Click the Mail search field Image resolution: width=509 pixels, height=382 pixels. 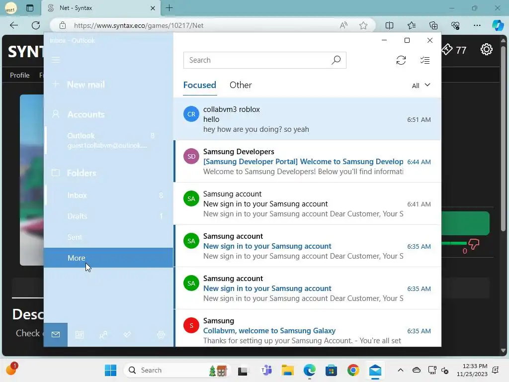(x=264, y=60)
